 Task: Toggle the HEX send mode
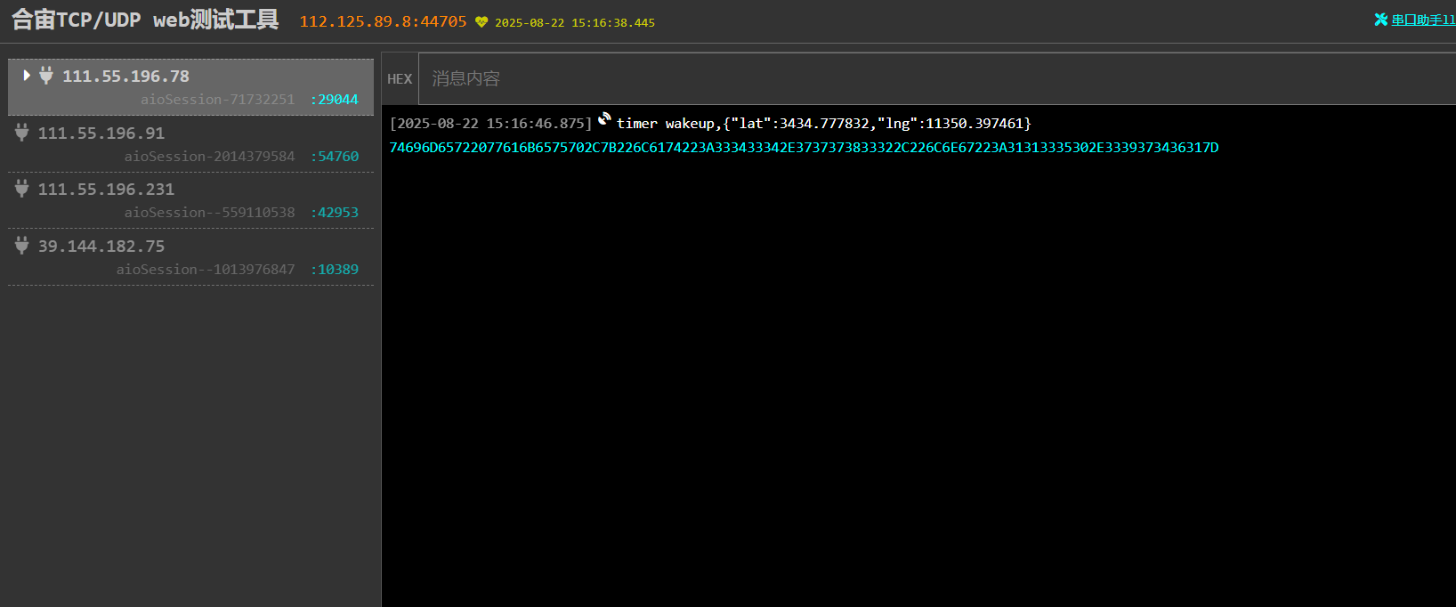click(400, 79)
